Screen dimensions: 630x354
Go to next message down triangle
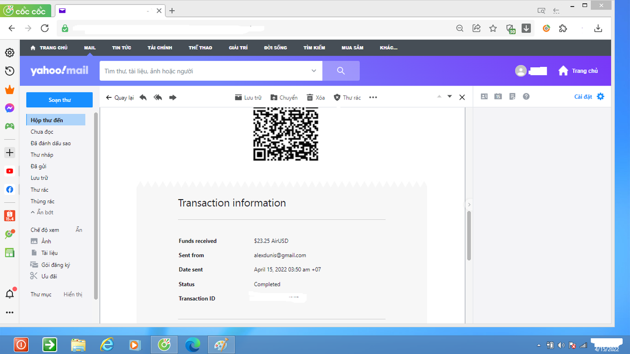pos(449,96)
